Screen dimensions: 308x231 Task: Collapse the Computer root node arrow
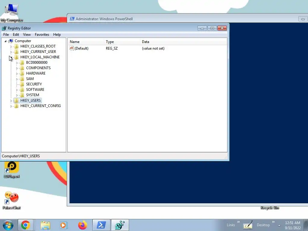[5, 41]
